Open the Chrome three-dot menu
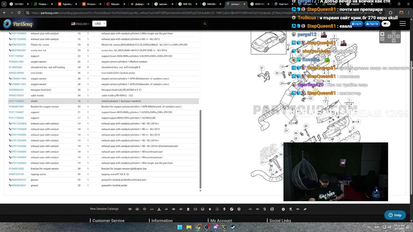 (409, 13)
